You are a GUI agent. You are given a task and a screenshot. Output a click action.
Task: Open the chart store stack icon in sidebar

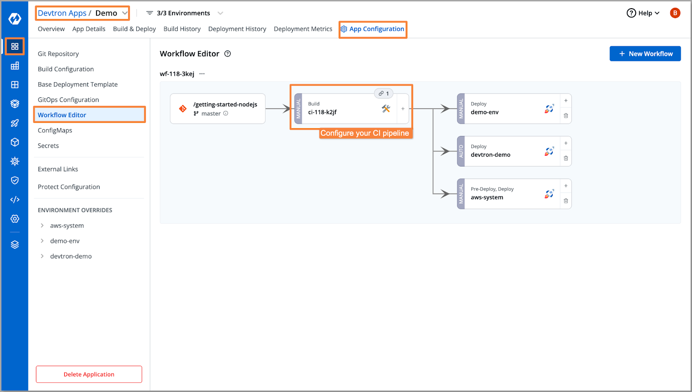tap(15, 104)
